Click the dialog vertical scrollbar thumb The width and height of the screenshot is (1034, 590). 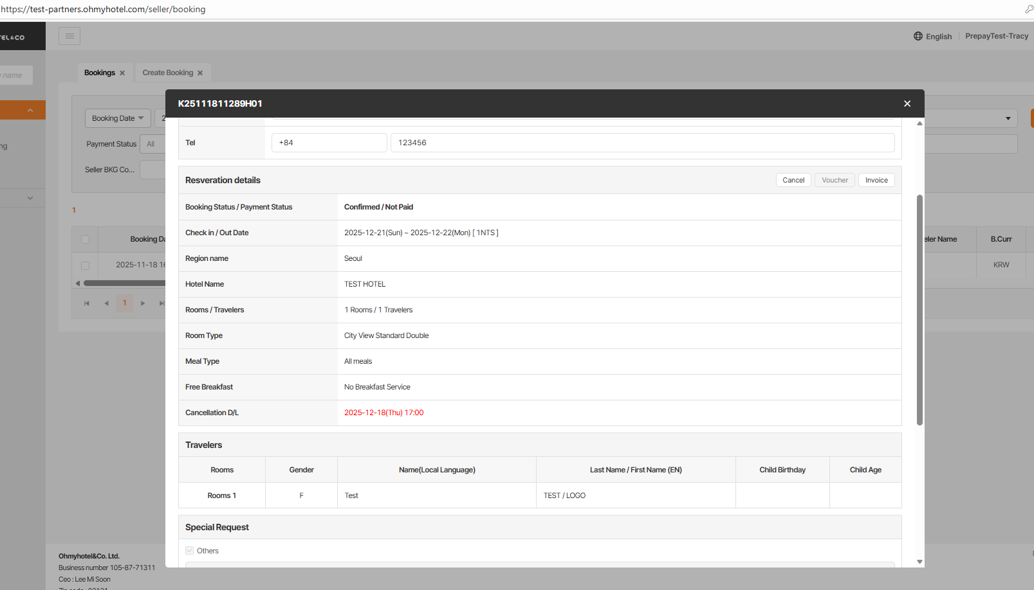coord(919,308)
